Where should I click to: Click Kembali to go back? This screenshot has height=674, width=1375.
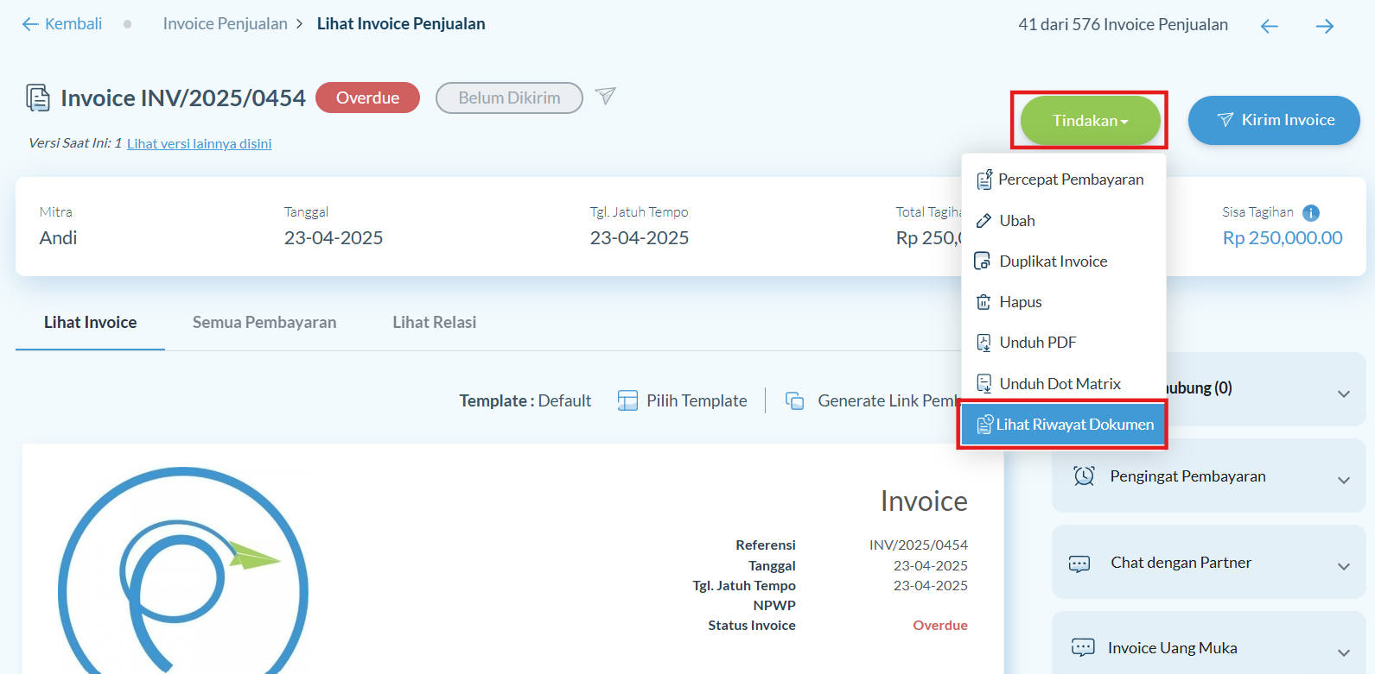(x=62, y=24)
